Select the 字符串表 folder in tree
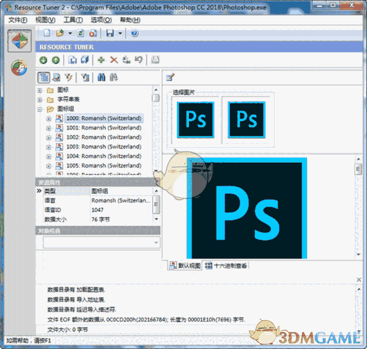 [68, 100]
